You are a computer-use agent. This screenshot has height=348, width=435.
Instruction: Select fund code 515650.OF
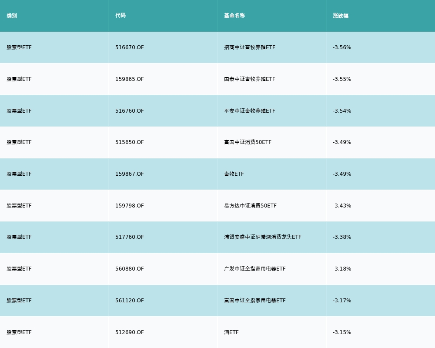click(x=130, y=142)
